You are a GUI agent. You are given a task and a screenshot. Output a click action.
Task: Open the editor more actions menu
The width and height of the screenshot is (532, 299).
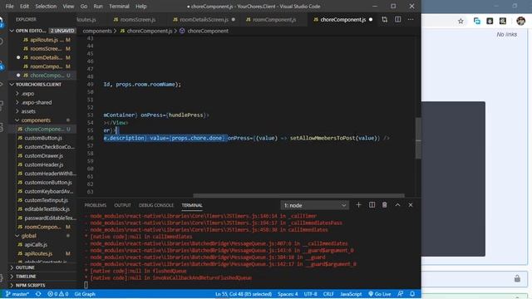coord(411,20)
